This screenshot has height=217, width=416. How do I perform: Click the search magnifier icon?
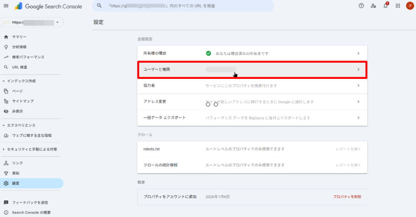tap(99, 6)
